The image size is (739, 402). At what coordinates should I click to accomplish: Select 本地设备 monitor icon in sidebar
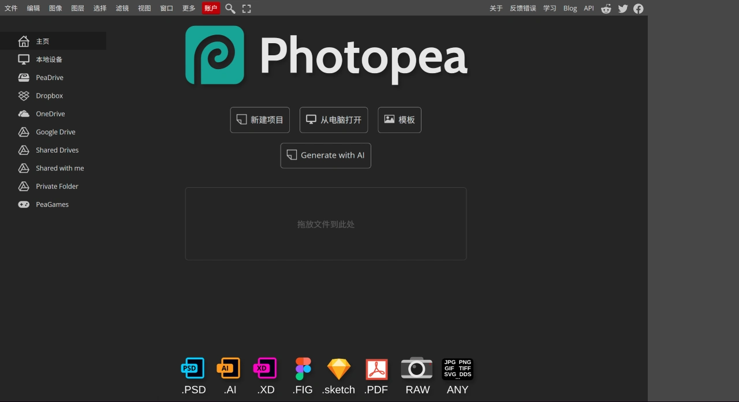[24, 59]
